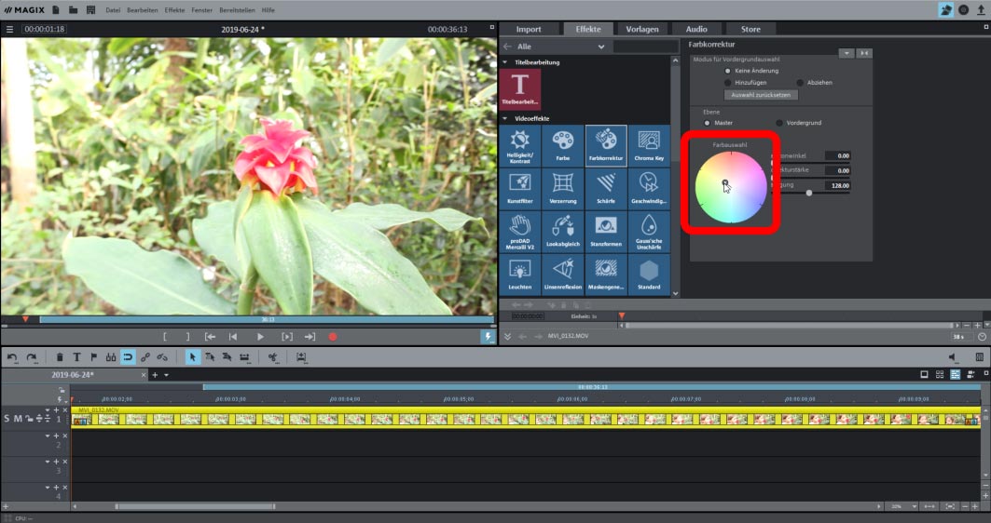Click the Auswahl zurücksetzen button
Viewport: 991px width, 523px height.
point(761,95)
